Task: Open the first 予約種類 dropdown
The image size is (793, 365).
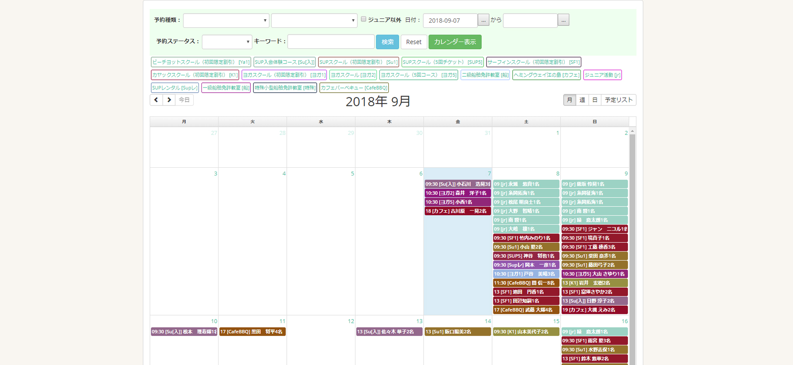Action: [x=226, y=20]
